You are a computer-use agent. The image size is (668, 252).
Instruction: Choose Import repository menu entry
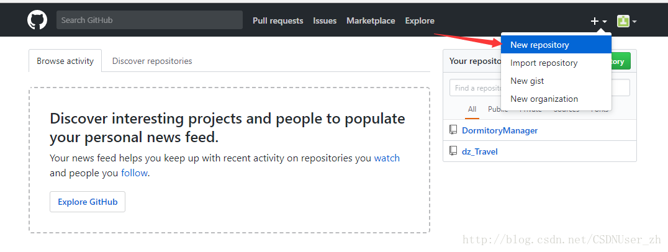tap(556, 63)
